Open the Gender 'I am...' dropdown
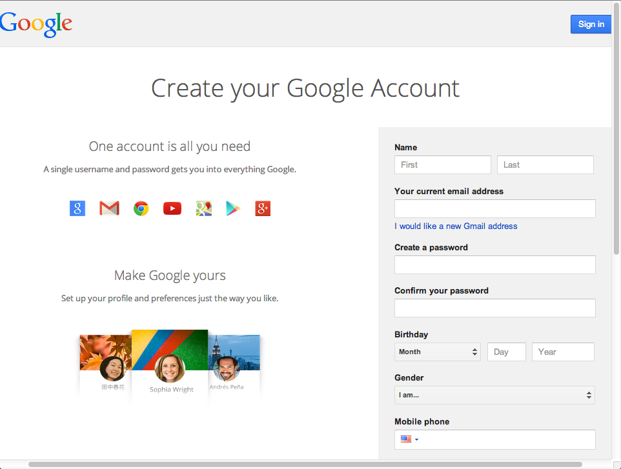Image resolution: width=621 pixels, height=469 pixels. point(494,395)
